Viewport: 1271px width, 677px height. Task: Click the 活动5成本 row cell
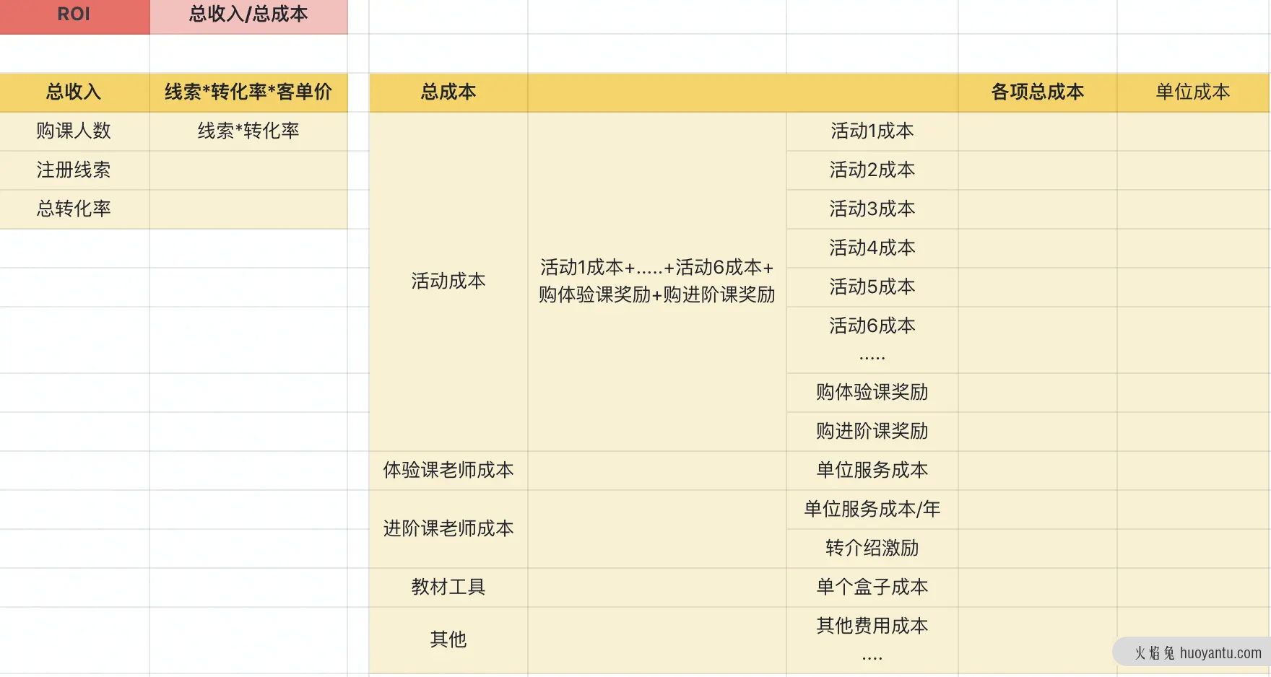(x=872, y=287)
